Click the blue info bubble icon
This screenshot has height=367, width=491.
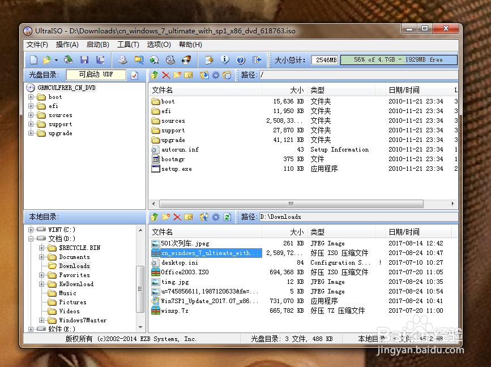coord(225,60)
